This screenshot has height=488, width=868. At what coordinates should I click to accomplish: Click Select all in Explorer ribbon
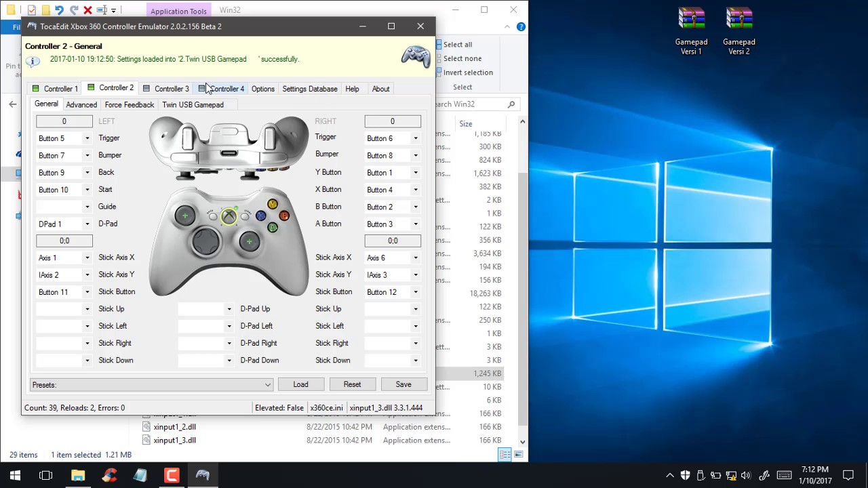(458, 45)
